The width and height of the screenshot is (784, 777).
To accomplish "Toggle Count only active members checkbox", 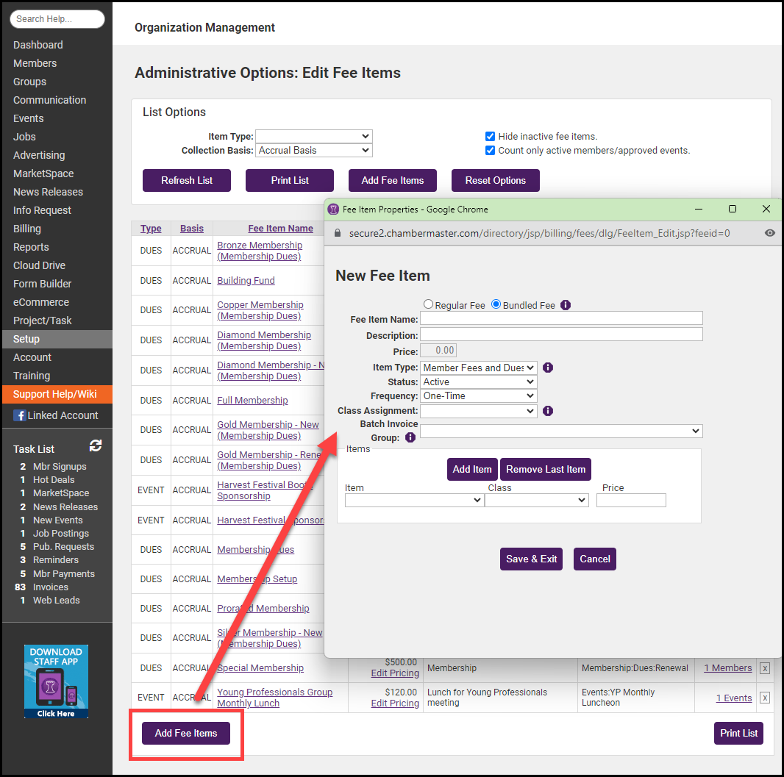I will tap(490, 150).
